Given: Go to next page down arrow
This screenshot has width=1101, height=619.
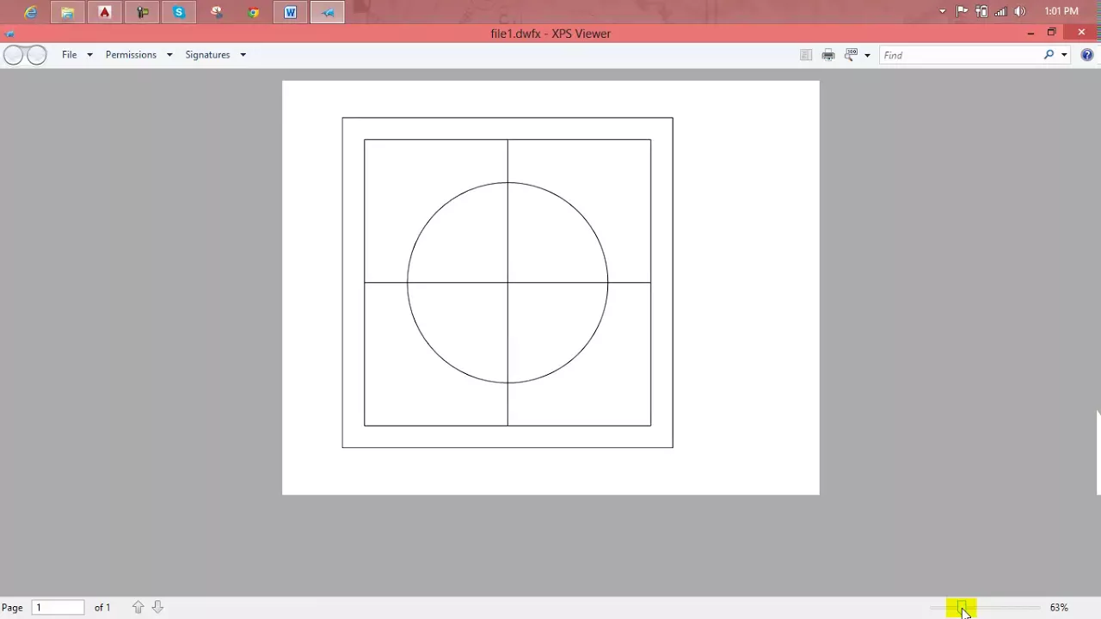Looking at the screenshot, I should coord(157,607).
